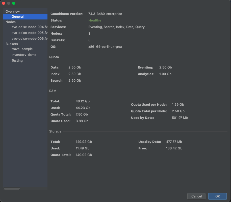Screen dimensions: 231x202
Task: Click the Analytics quota value 1.00 Gb
Action: (x=165, y=74)
